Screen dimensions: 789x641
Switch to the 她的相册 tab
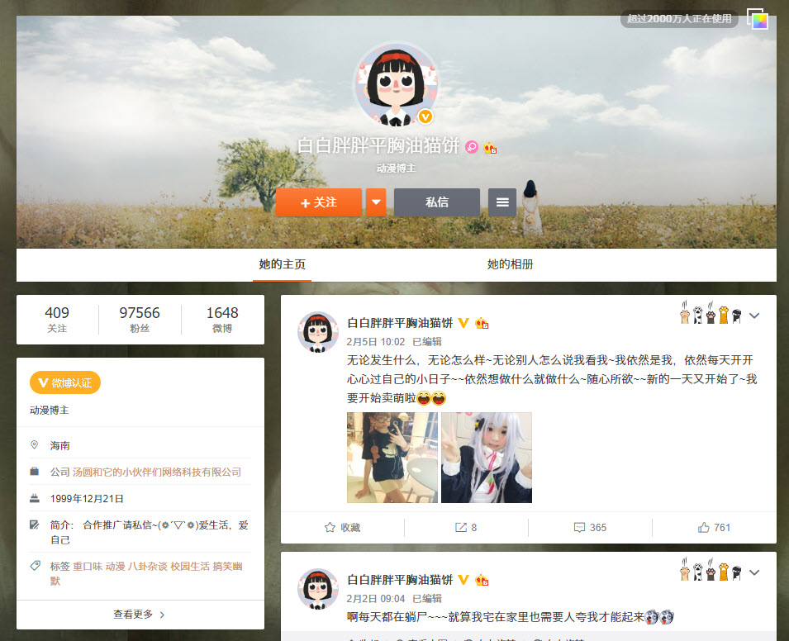510,265
